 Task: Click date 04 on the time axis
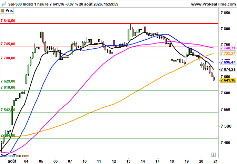click(26, 161)
